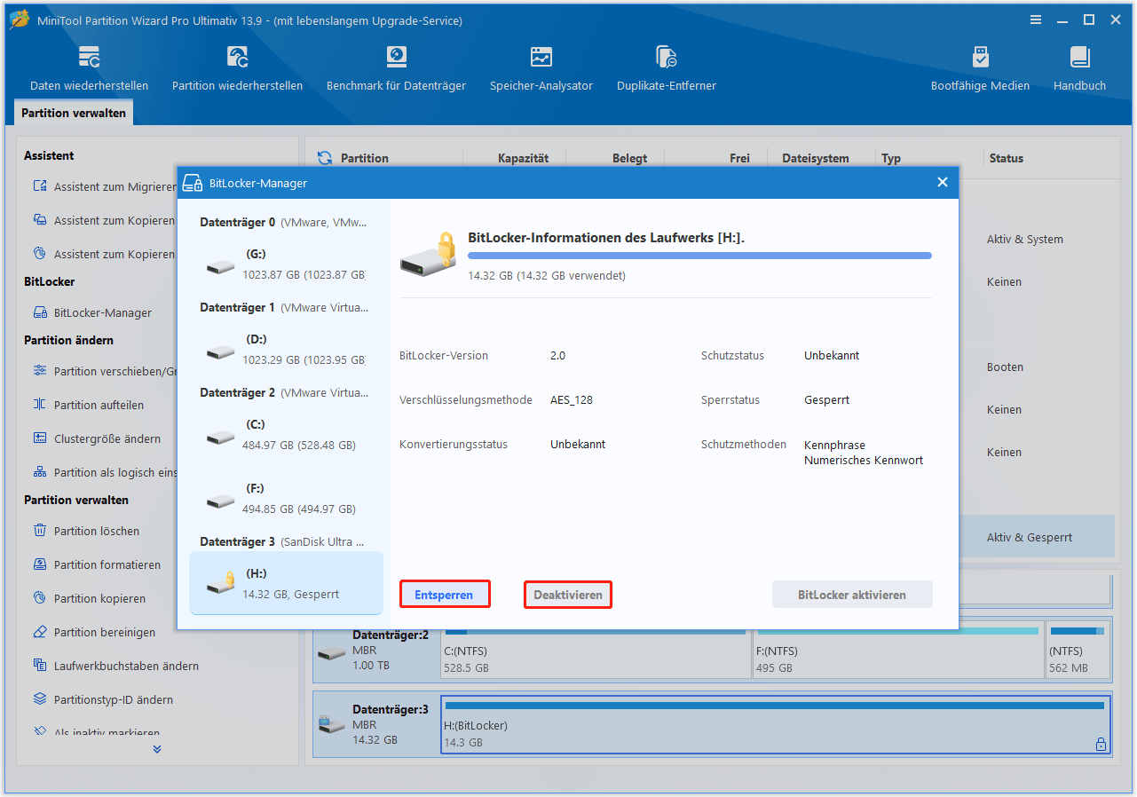Click Assistent zum Migrieren entry
The height and width of the screenshot is (797, 1137).
pos(104,186)
